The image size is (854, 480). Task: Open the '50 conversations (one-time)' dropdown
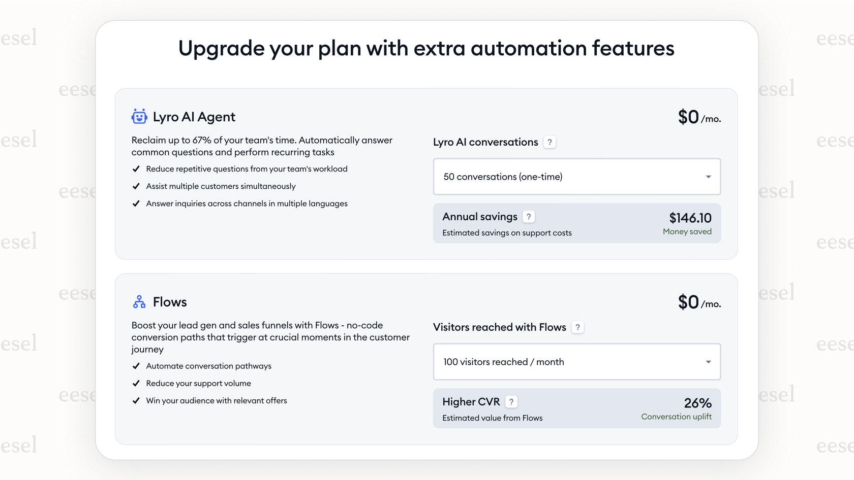click(x=577, y=177)
